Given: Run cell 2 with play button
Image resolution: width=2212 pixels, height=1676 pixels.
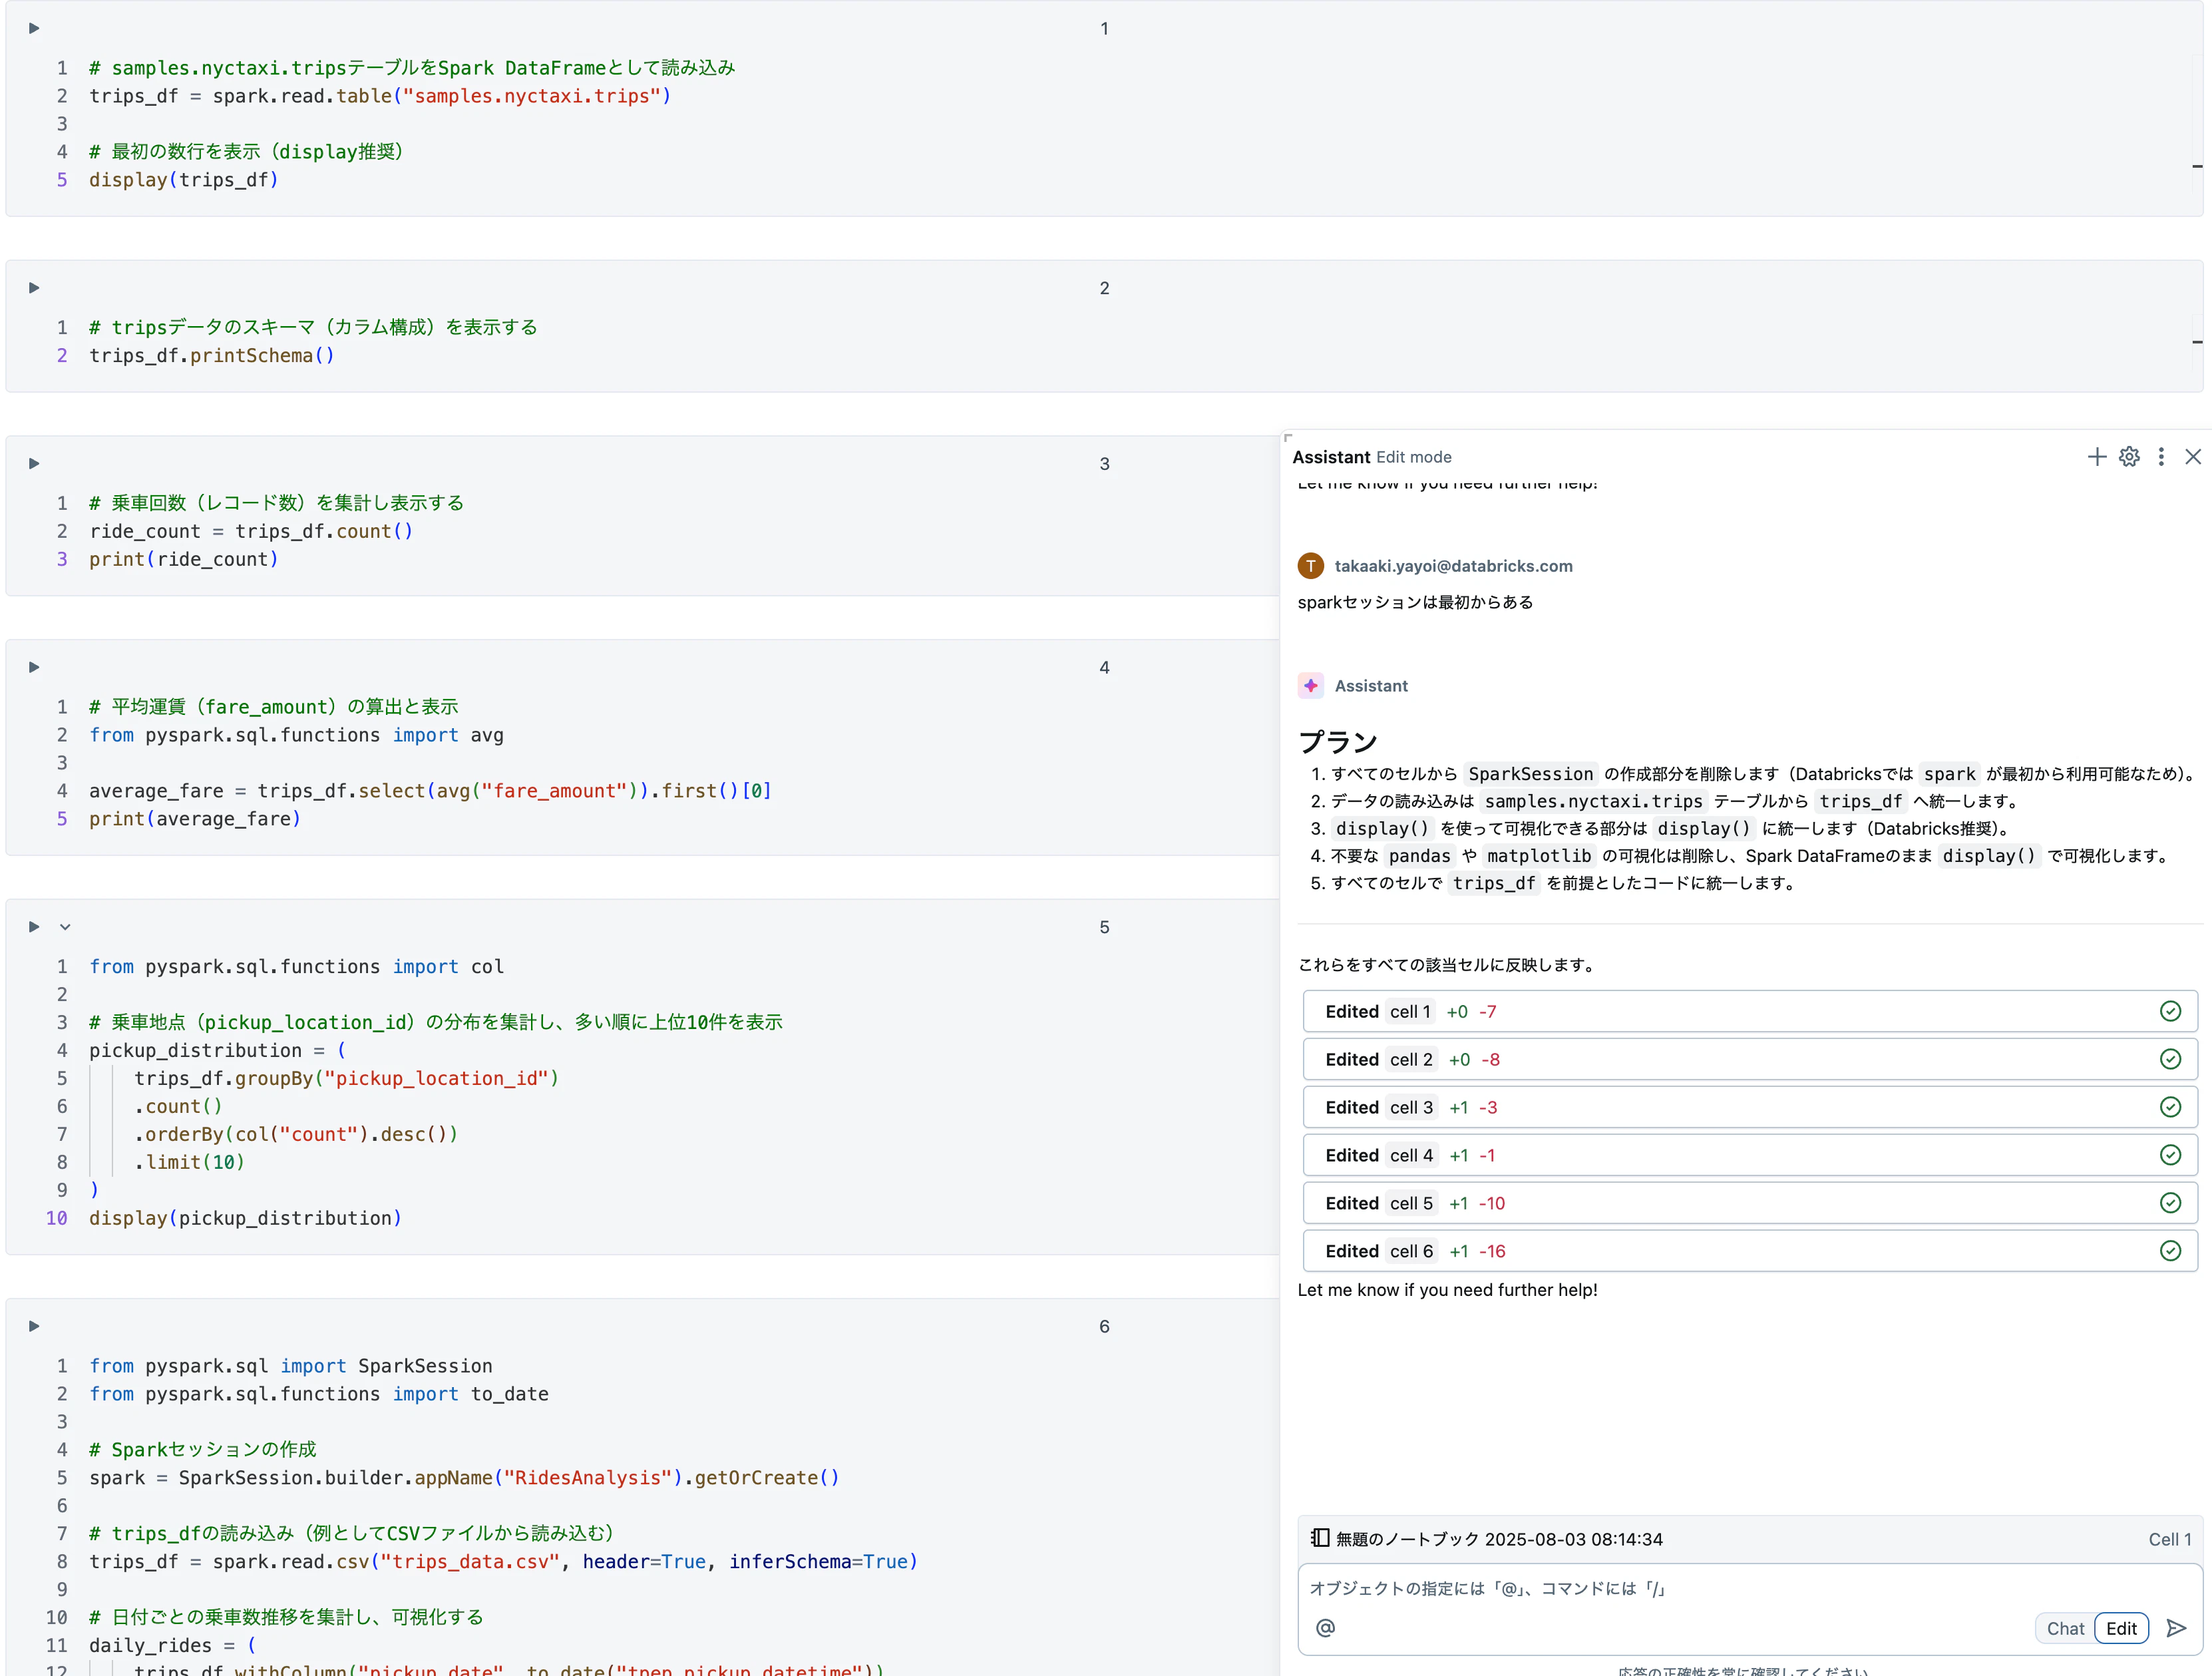Looking at the screenshot, I should click(x=34, y=288).
